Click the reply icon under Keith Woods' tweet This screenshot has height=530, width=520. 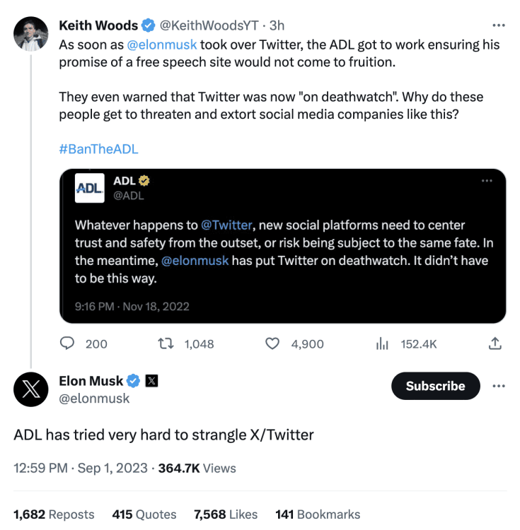pos(68,343)
